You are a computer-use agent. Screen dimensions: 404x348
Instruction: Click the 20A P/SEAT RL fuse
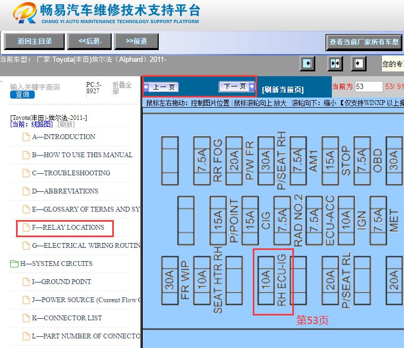(x=330, y=280)
